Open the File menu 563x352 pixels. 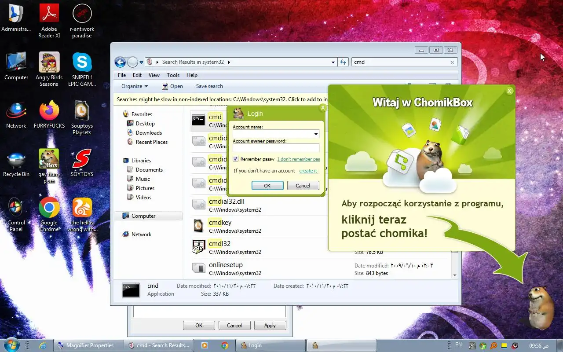(x=122, y=75)
